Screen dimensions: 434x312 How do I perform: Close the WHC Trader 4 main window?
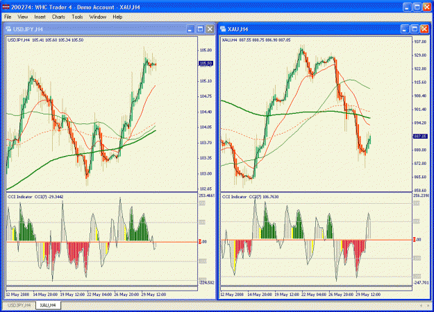pos(427,7)
